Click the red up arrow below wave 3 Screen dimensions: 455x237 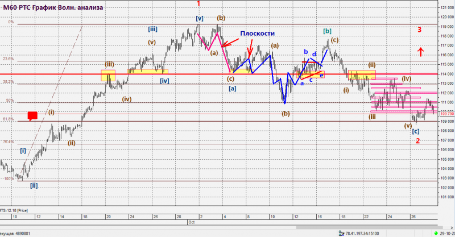420,52
